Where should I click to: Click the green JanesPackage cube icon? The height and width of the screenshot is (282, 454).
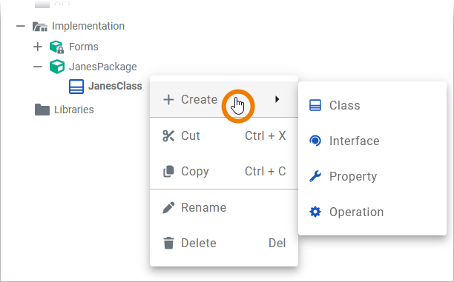(x=57, y=67)
